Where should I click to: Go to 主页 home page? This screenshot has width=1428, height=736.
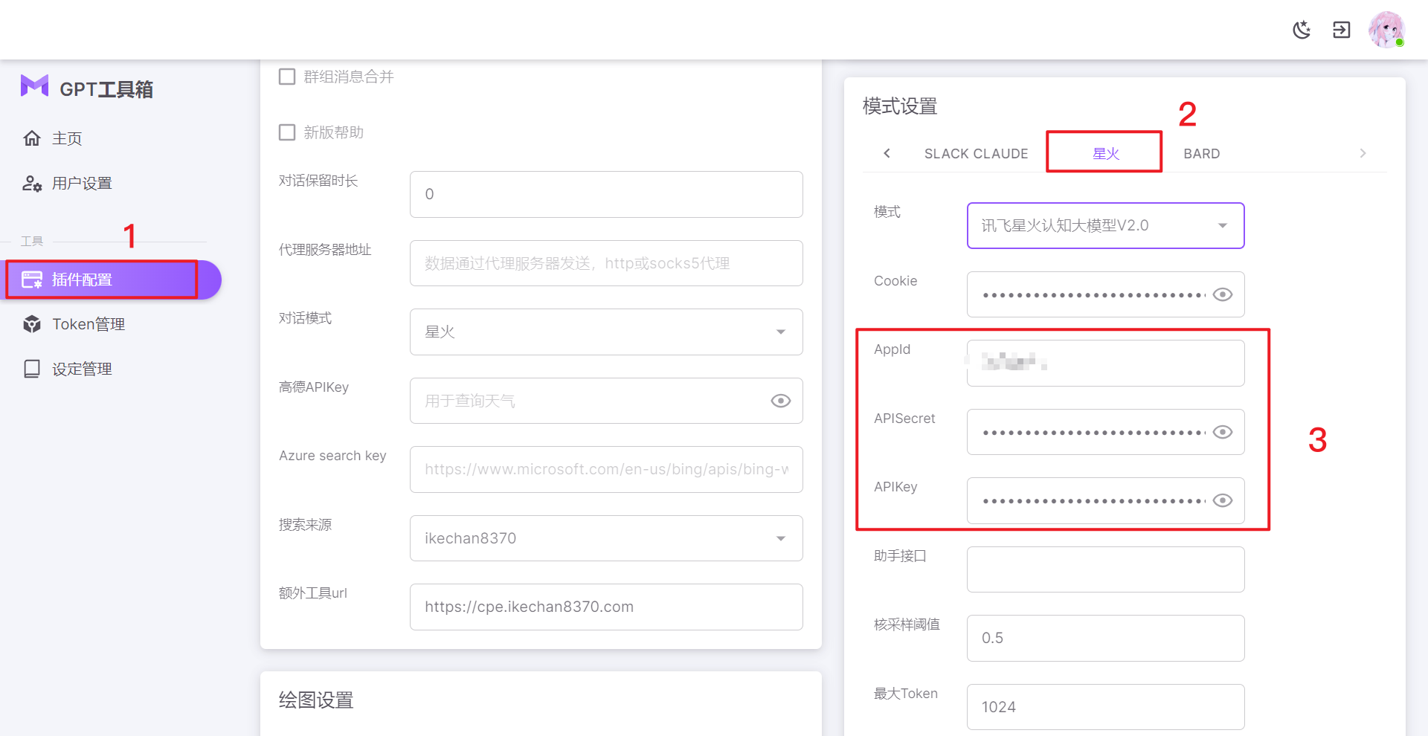[66, 139]
